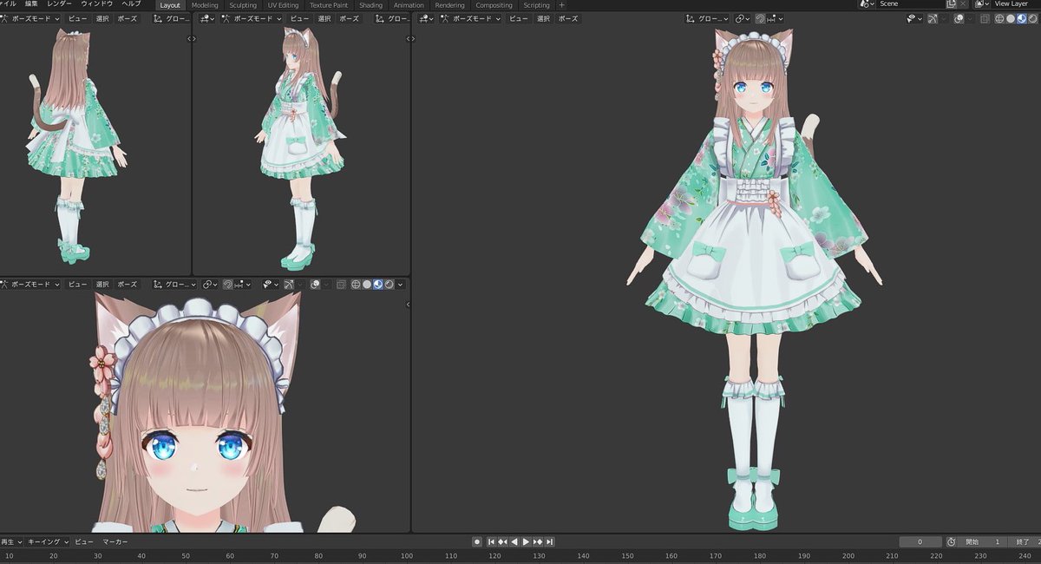Click the new scene icon beside Scene
This screenshot has width=1041, height=564.
951,4
